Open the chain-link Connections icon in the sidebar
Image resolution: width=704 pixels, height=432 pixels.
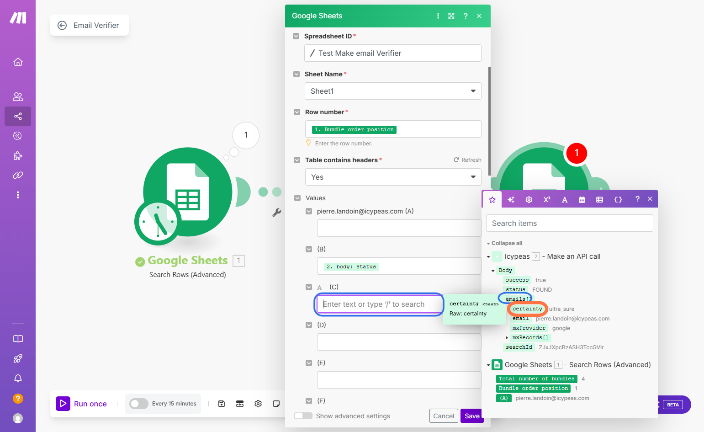[x=18, y=175]
